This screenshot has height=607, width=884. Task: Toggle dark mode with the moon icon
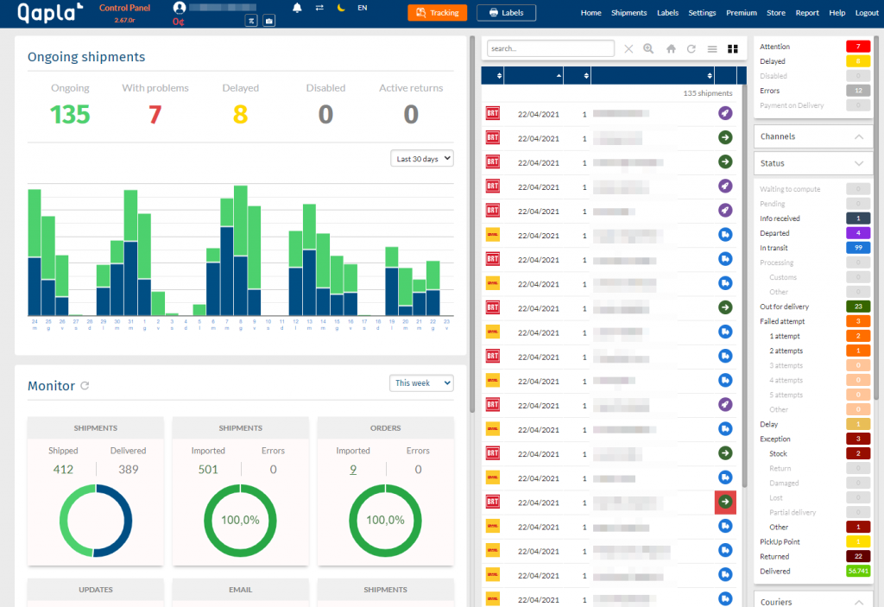pyautogui.click(x=341, y=8)
